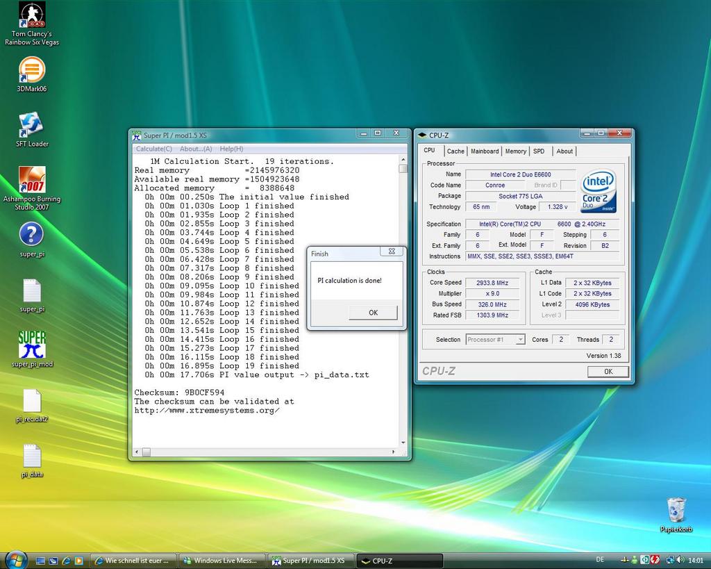Viewport: 711px width, 569px height.
Task: Click the Core Speed value 2933.8 MHz
Action: tap(492, 283)
